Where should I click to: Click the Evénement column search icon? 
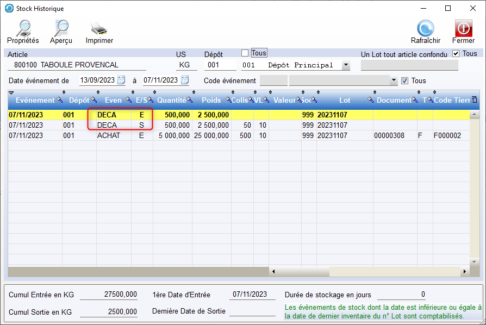point(59,100)
